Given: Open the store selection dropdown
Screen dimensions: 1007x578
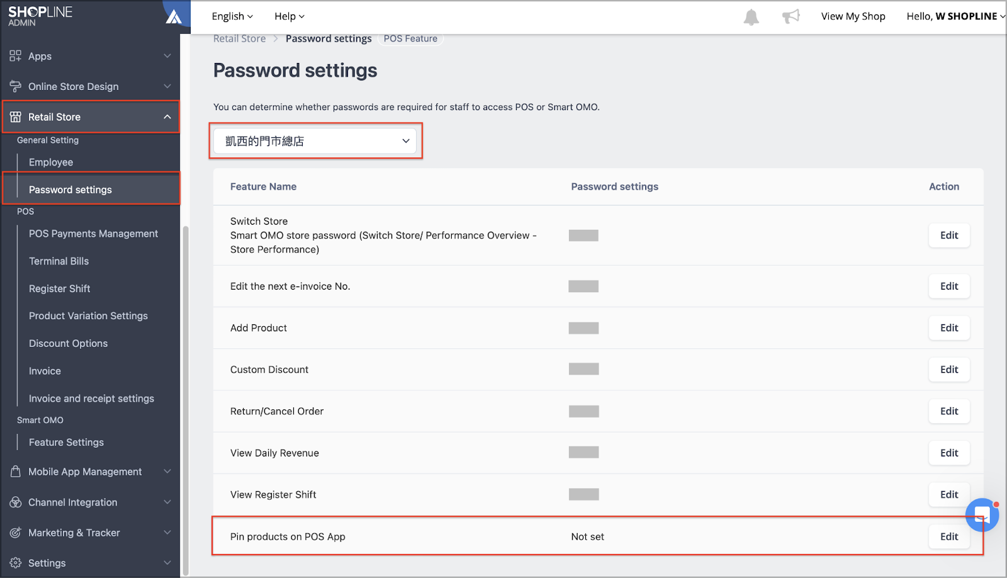Looking at the screenshot, I should click(x=315, y=141).
